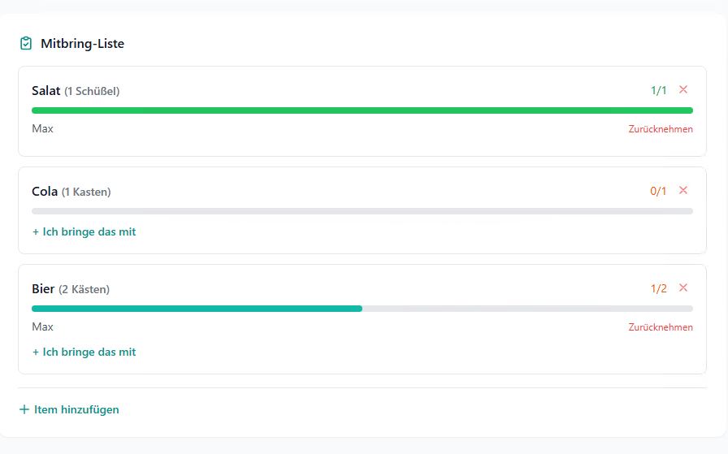Click the 0/1 counter on Cola

pos(658,191)
